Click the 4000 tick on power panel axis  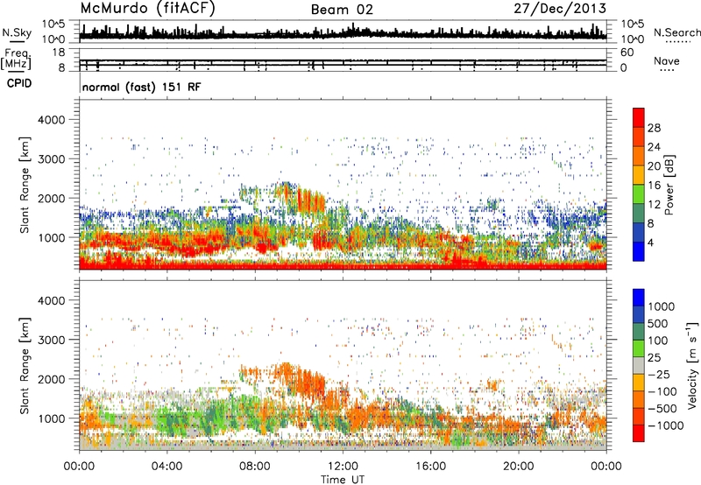point(51,120)
